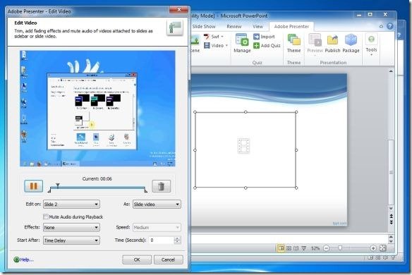Expand the Tools dropdown arrow
The width and height of the screenshot is (412, 275).
click(371, 55)
